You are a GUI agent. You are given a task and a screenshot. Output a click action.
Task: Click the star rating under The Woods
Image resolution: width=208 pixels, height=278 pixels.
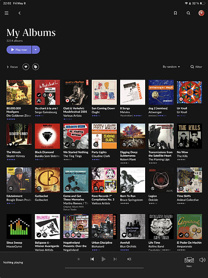(x=11, y=160)
